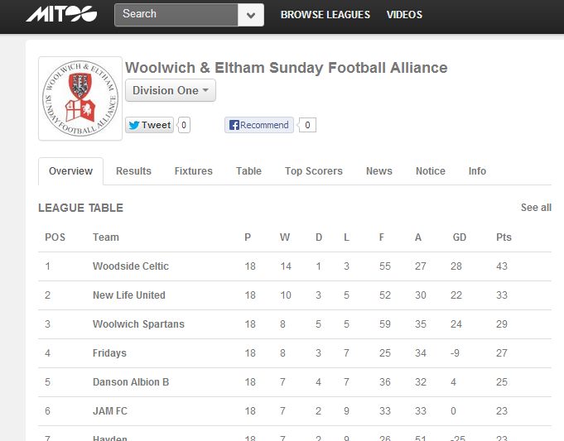Open the Info tab

point(477,171)
